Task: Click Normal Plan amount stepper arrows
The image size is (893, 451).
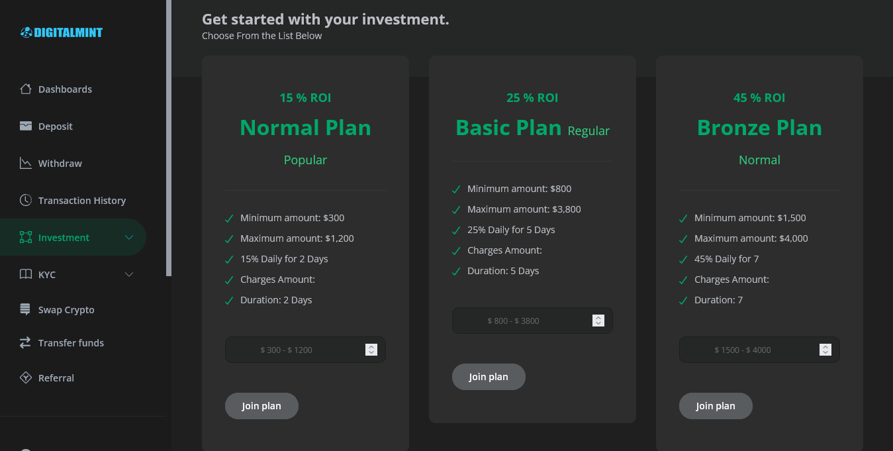Action: pyautogui.click(x=371, y=350)
